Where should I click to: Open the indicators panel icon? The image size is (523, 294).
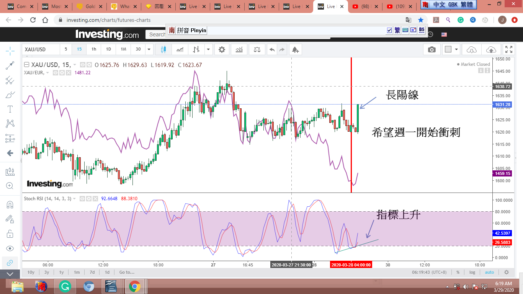click(239, 49)
